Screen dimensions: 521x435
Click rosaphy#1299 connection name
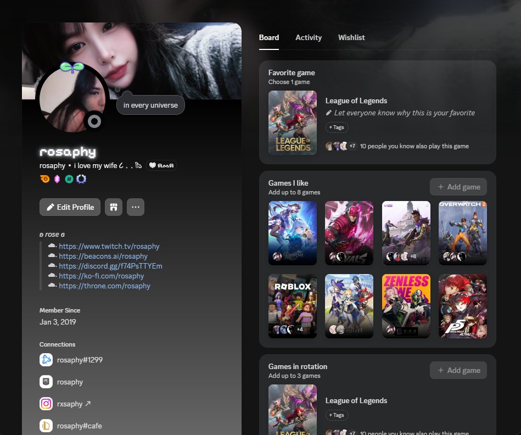pyautogui.click(x=80, y=360)
